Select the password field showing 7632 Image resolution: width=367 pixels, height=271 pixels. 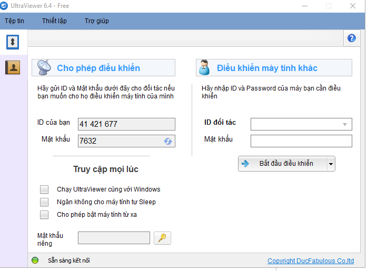click(126, 141)
